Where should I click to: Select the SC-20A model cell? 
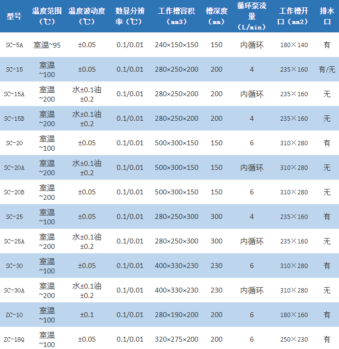tap(14, 168)
